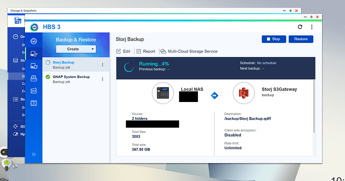Screen dimensions: 345x181
Task: Open the HBS 3 more options menu
Action: pos(312,27)
